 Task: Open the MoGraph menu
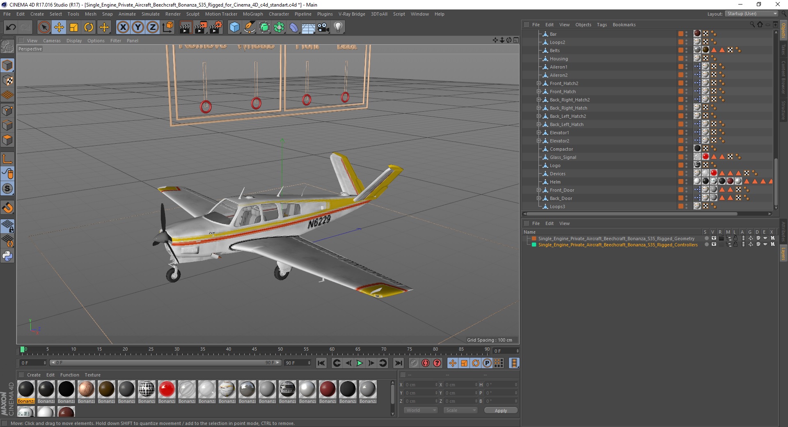pos(253,14)
